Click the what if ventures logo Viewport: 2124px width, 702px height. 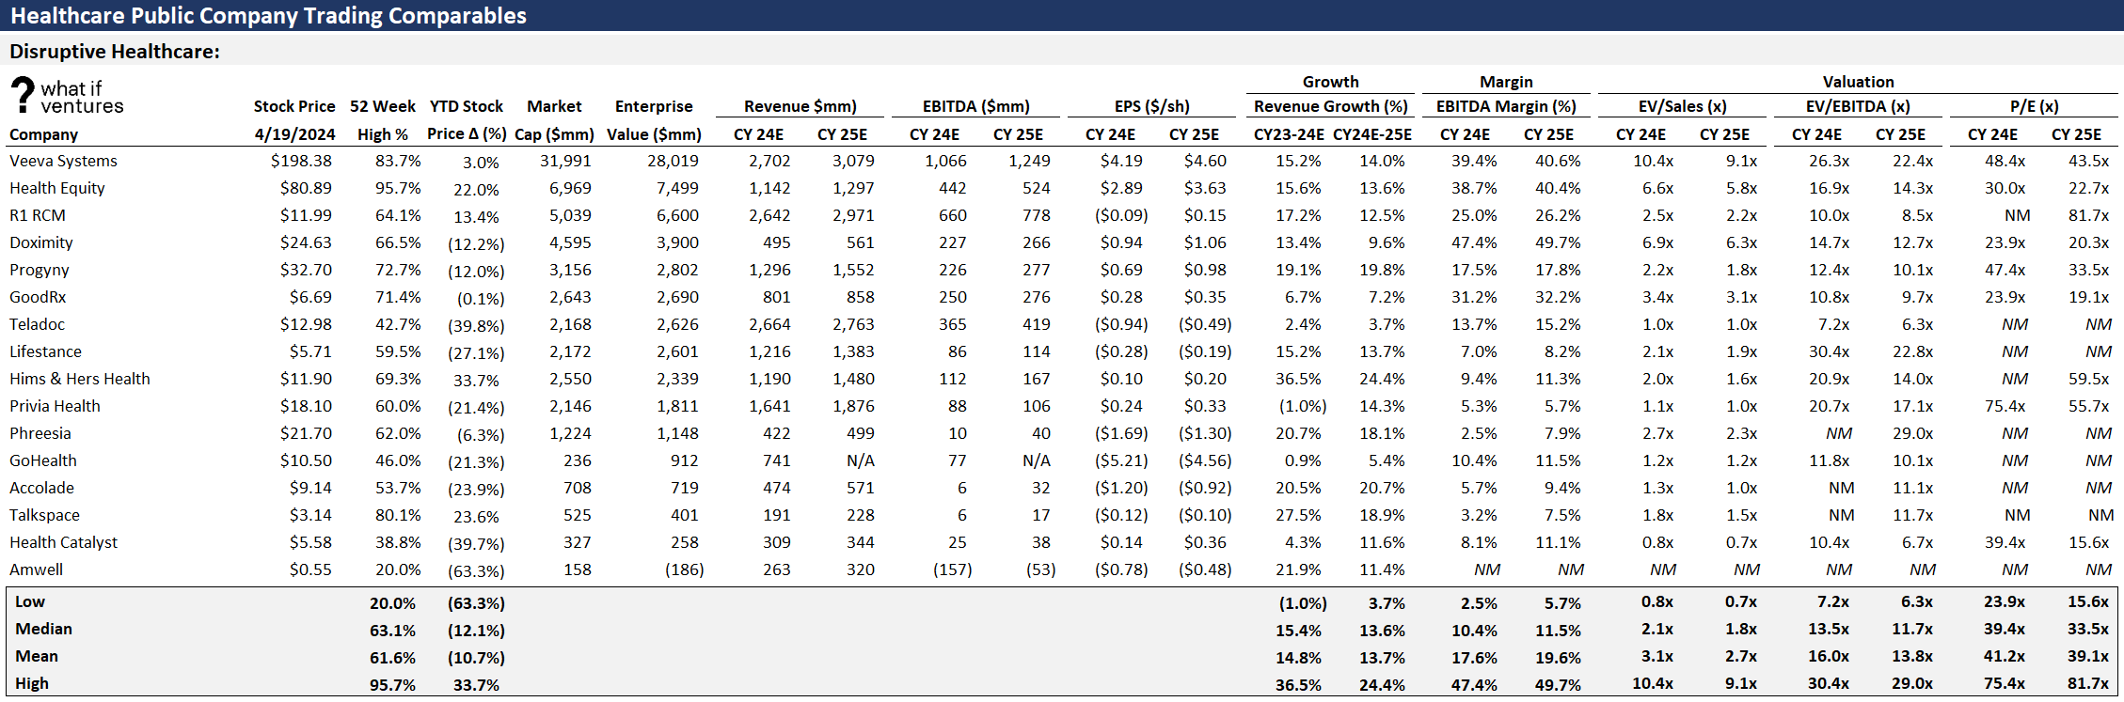coord(68,97)
